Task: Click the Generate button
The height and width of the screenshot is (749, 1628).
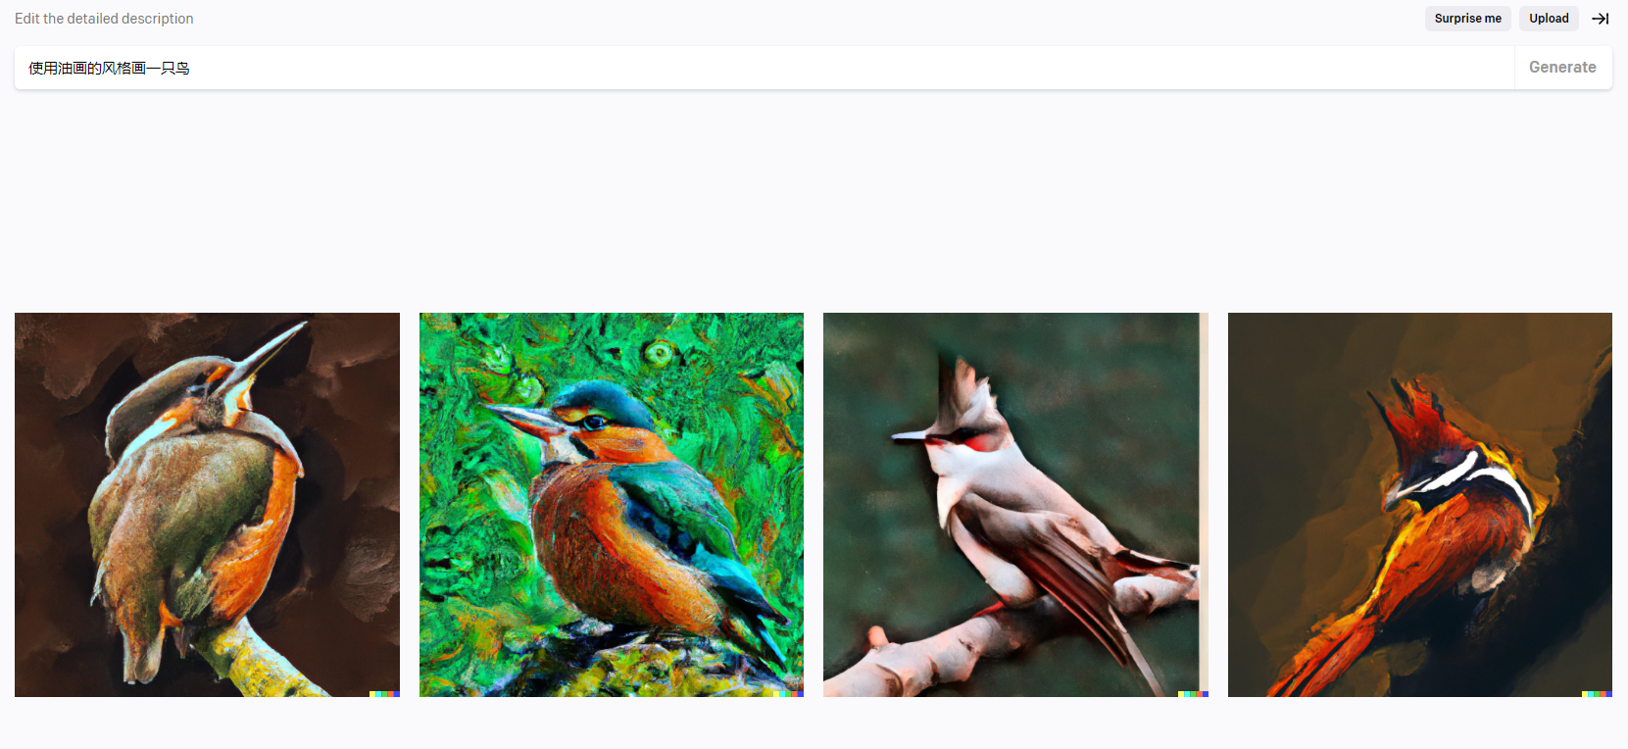Action: pos(1562,68)
